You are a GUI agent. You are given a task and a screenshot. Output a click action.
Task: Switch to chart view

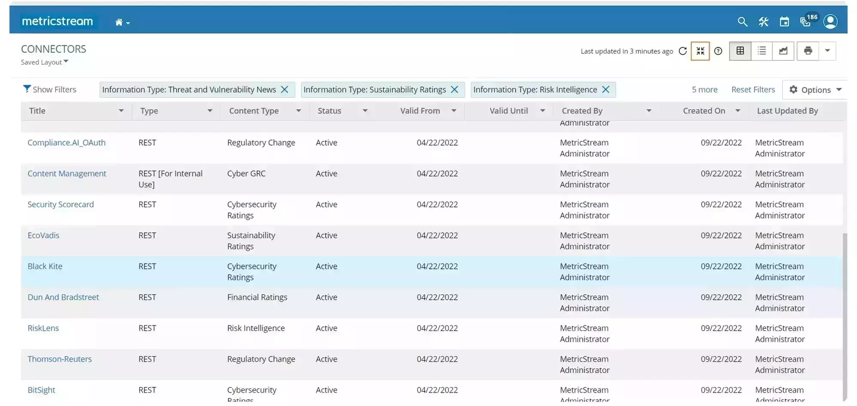tap(783, 51)
